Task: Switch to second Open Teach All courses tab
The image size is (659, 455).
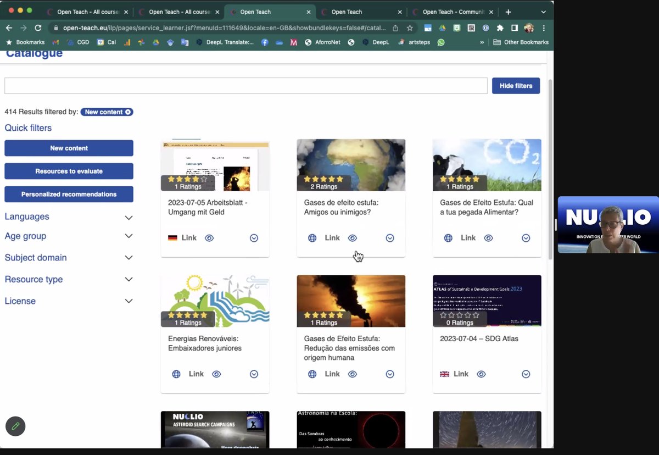Action: (178, 12)
